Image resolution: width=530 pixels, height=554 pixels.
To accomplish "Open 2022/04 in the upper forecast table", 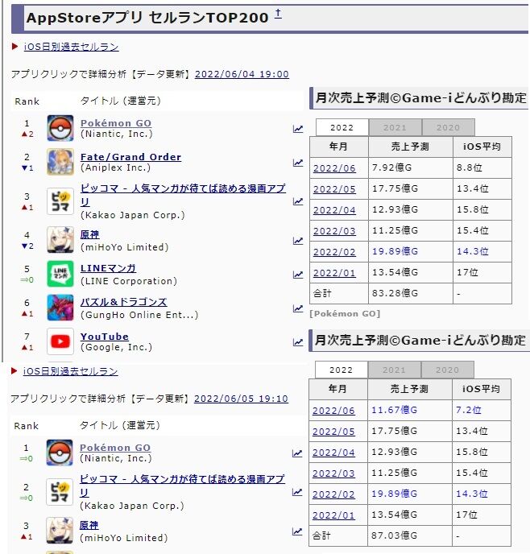I will 334,210.
